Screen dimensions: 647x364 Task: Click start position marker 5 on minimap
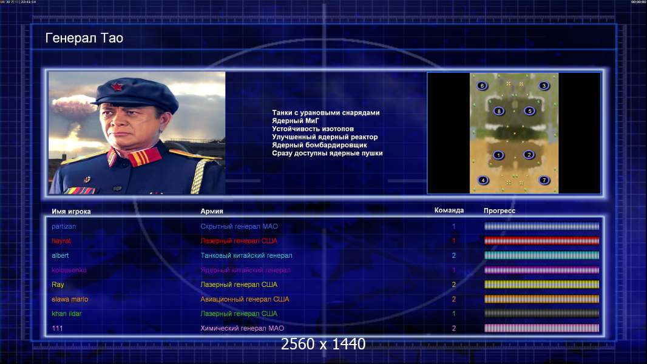point(530,111)
